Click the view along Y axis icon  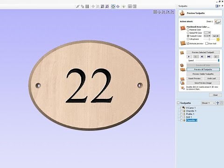click(x=172, y=12)
